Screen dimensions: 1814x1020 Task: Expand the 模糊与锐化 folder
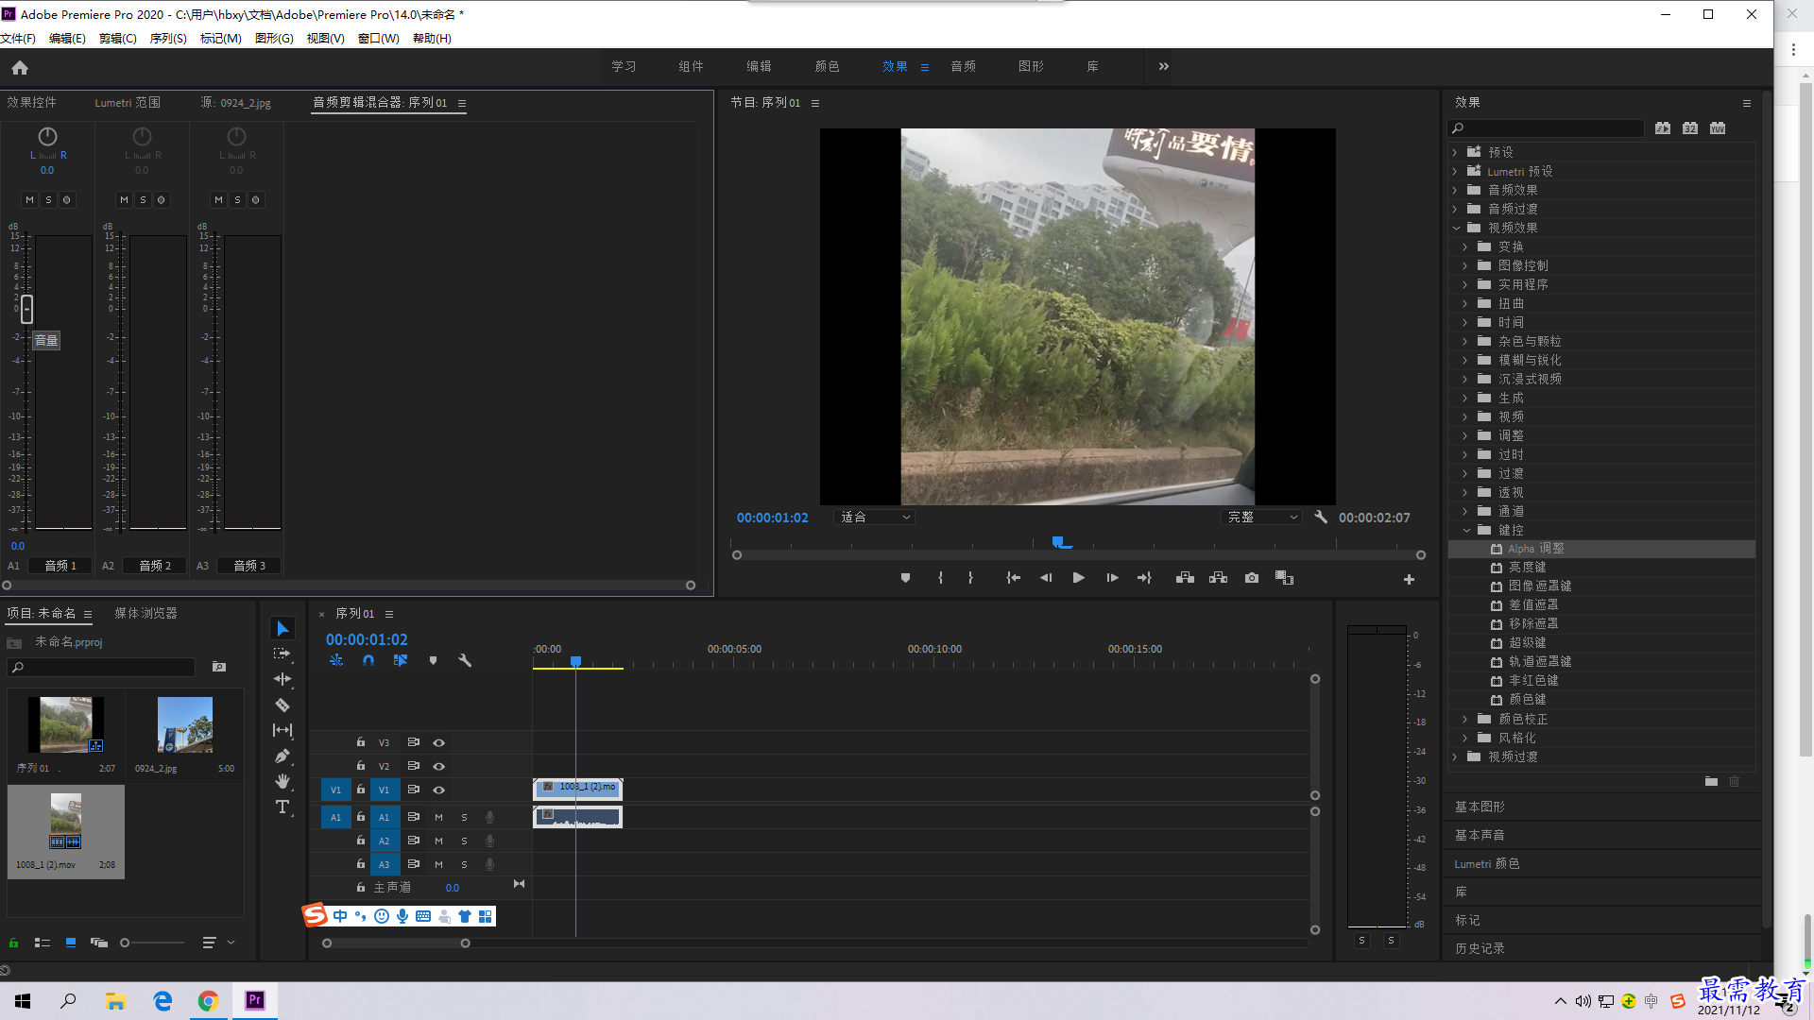pyautogui.click(x=1465, y=360)
